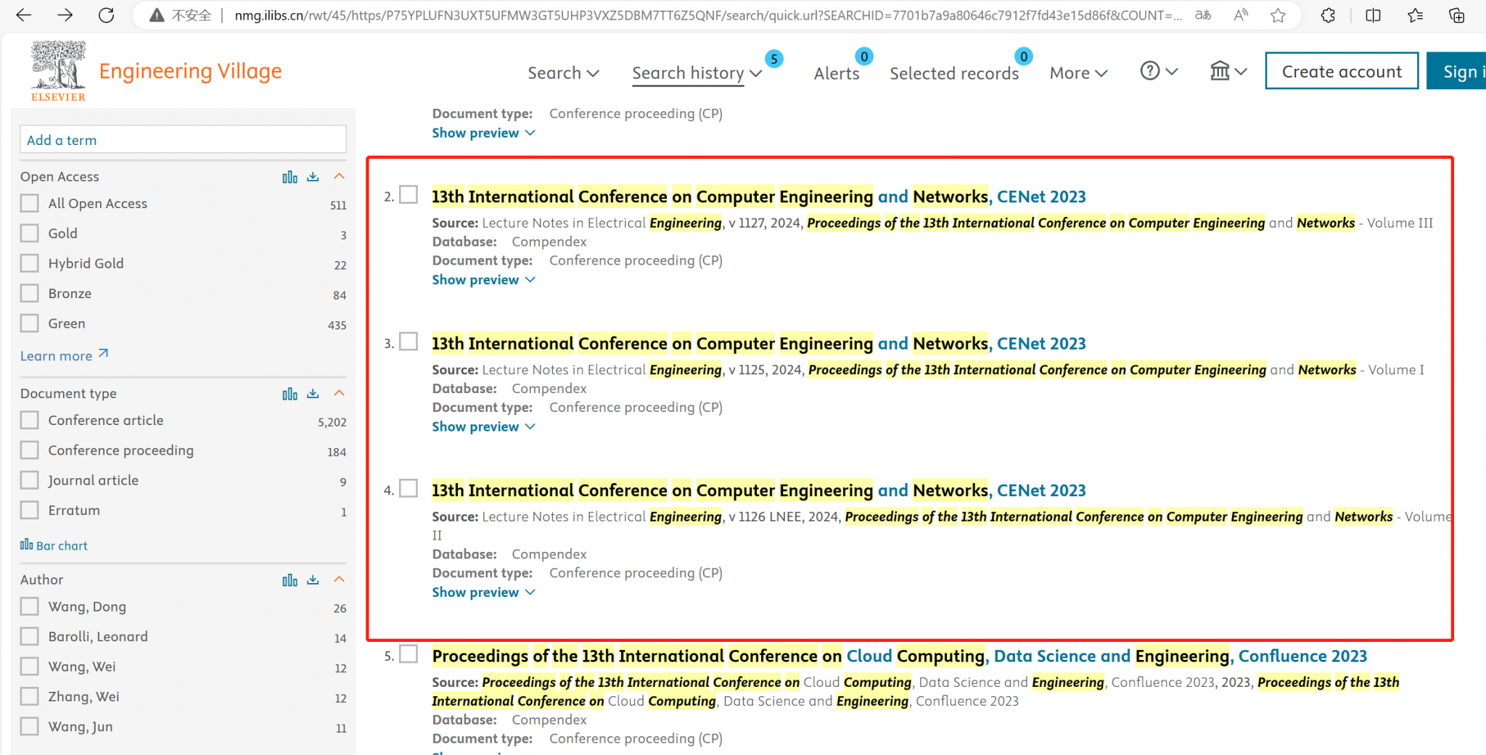Image resolution: width=1486 pixels, height=755 pixels.
Task: Select result 2 checkbox
Action: point(409,194)
